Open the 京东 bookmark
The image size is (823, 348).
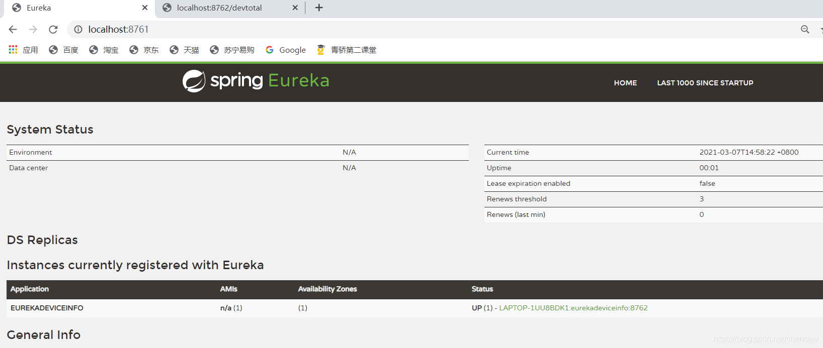click(x=144, y=50)
